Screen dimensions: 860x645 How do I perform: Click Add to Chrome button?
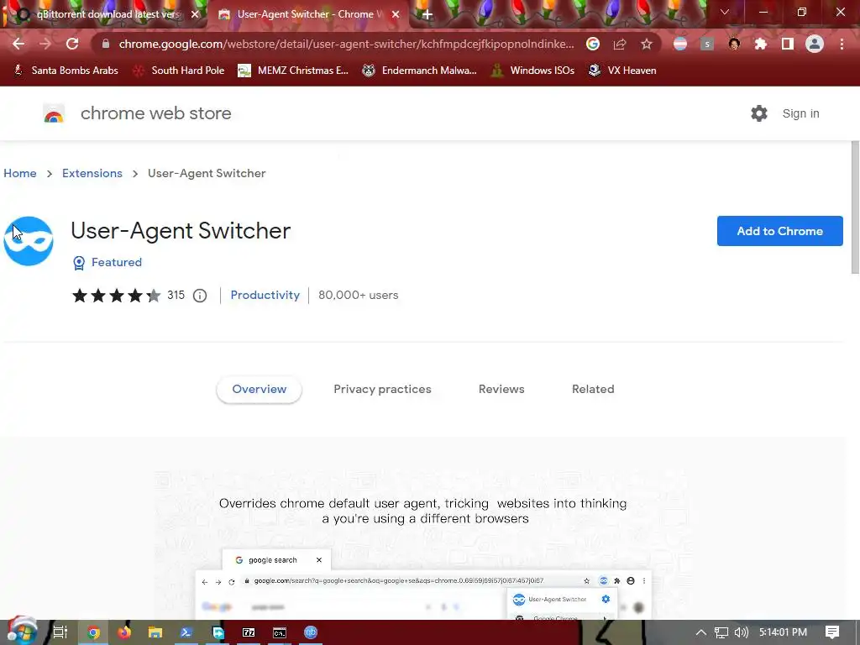779,231
